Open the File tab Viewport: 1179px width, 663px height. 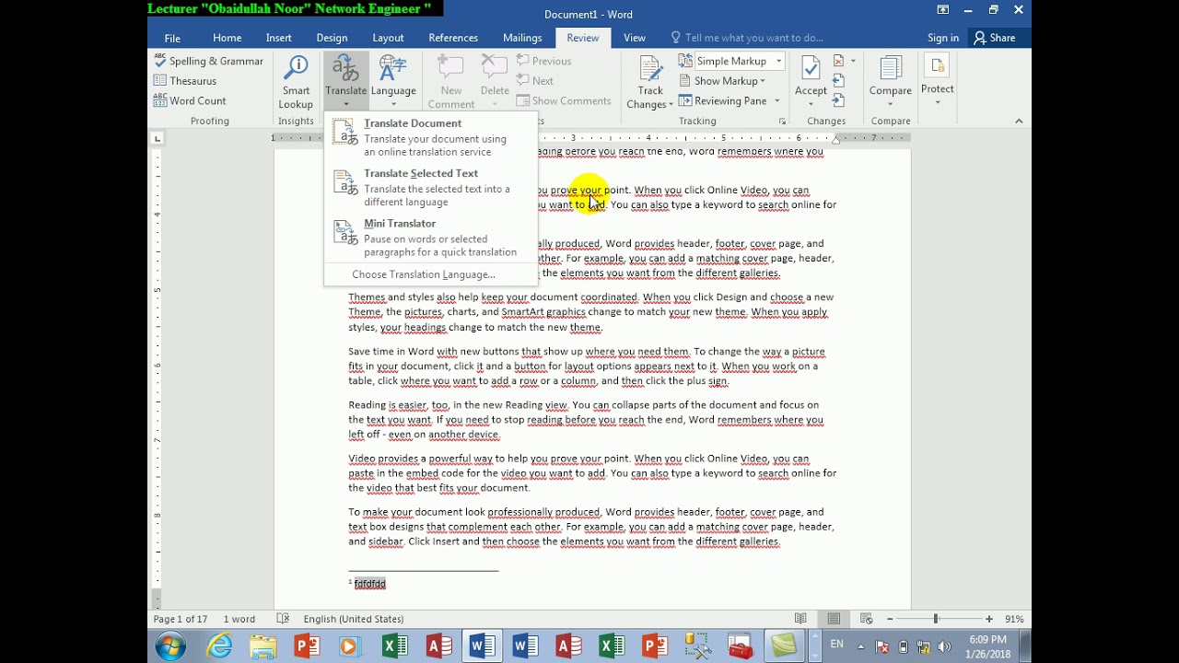tap(172, 38)
